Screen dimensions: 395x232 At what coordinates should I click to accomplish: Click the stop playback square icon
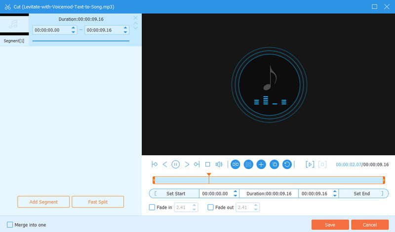click(x=208, y=164)
